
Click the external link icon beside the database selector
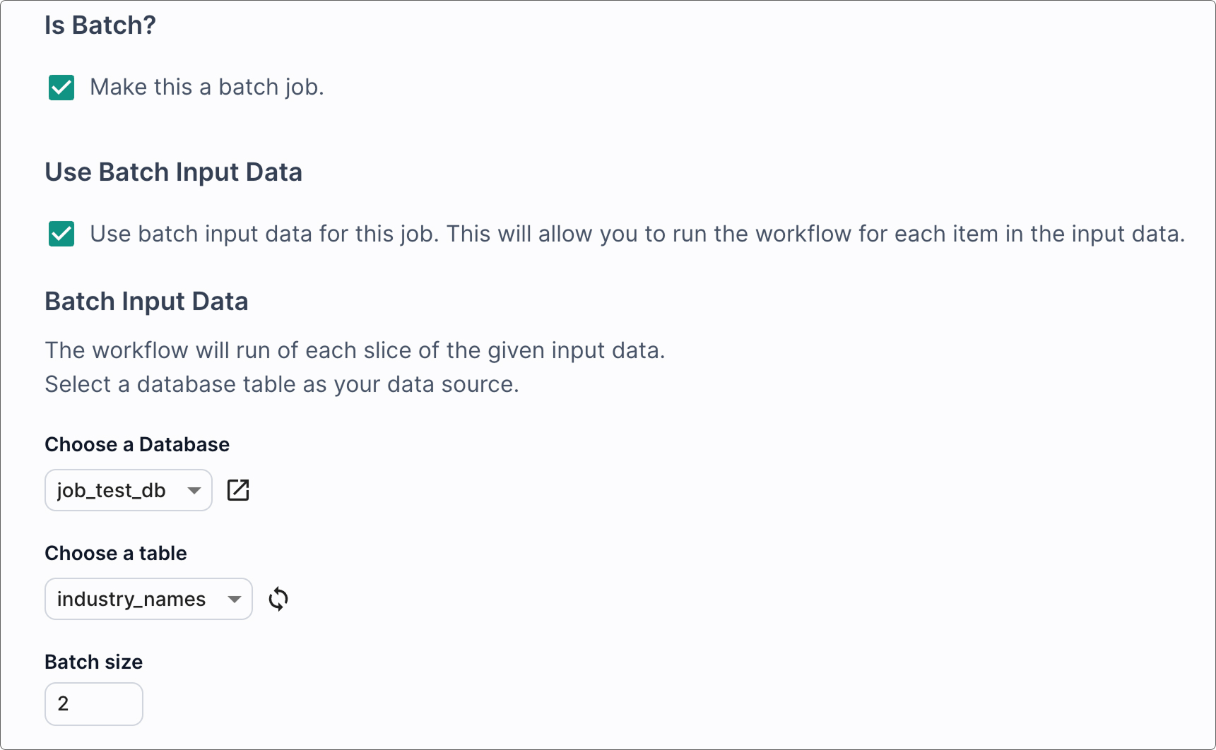[238, 489]
